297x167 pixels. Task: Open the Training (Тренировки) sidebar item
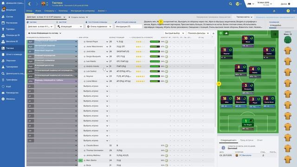(12, 67)
